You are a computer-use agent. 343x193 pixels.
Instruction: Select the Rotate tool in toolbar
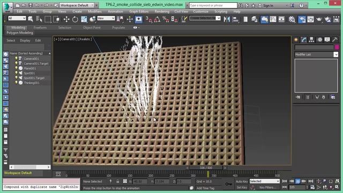coord(75,19)
